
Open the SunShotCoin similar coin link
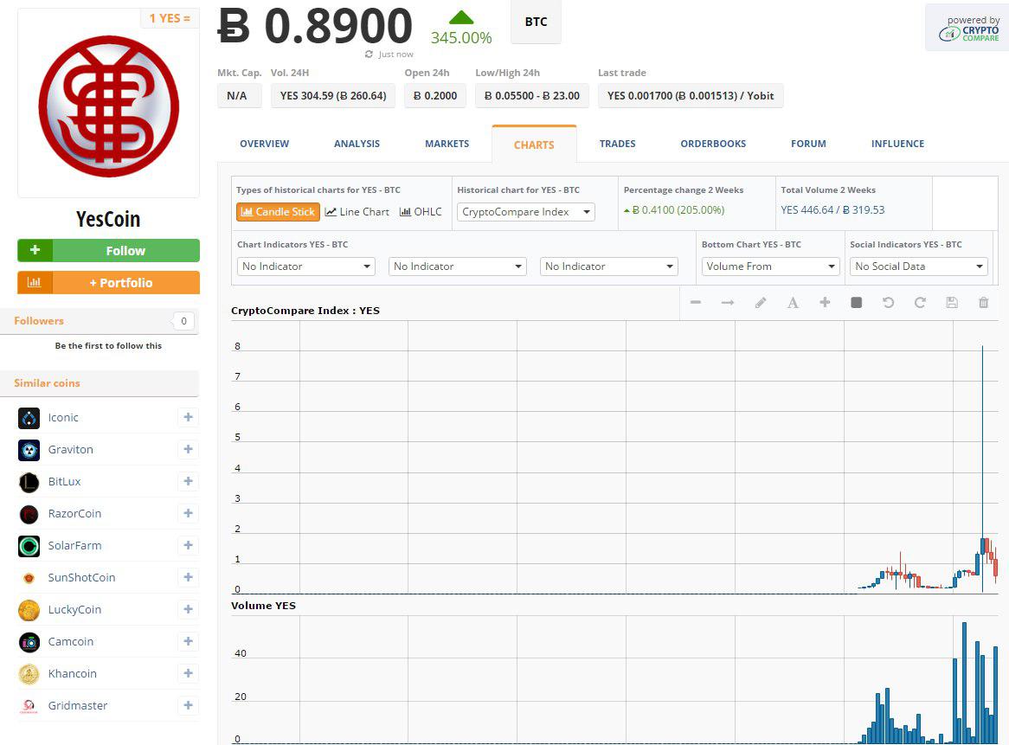point(81,578)
